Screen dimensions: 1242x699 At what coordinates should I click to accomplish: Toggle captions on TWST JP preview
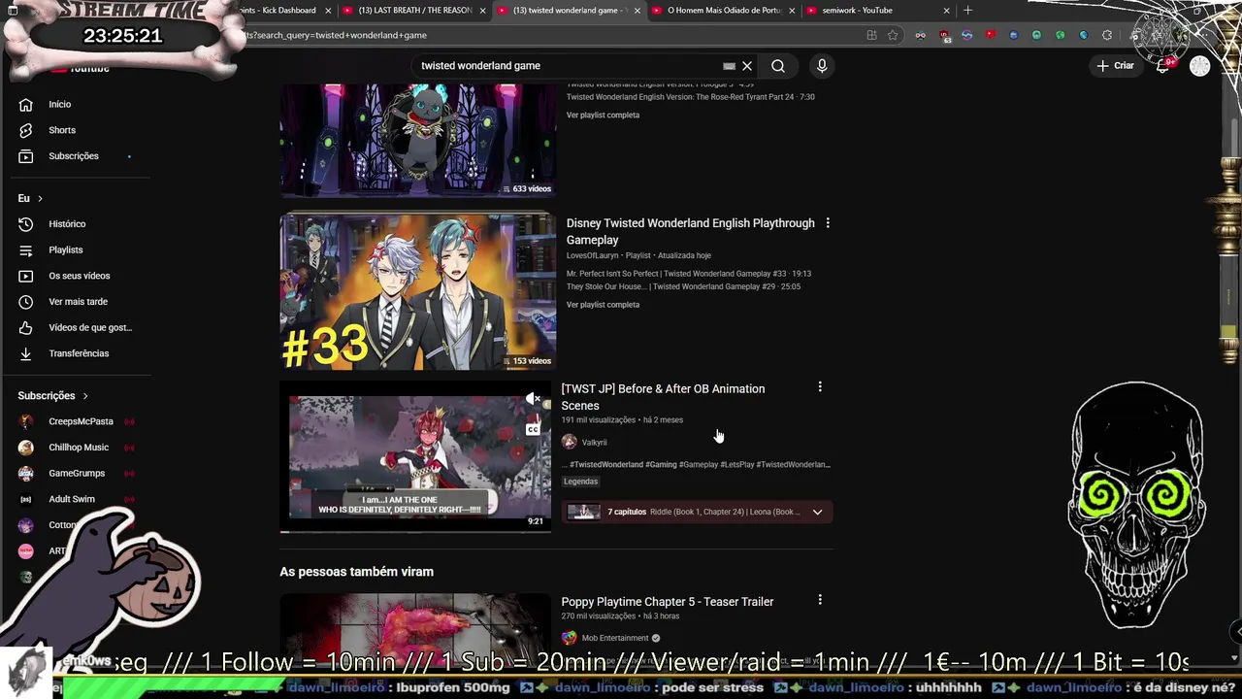(533, 429)
